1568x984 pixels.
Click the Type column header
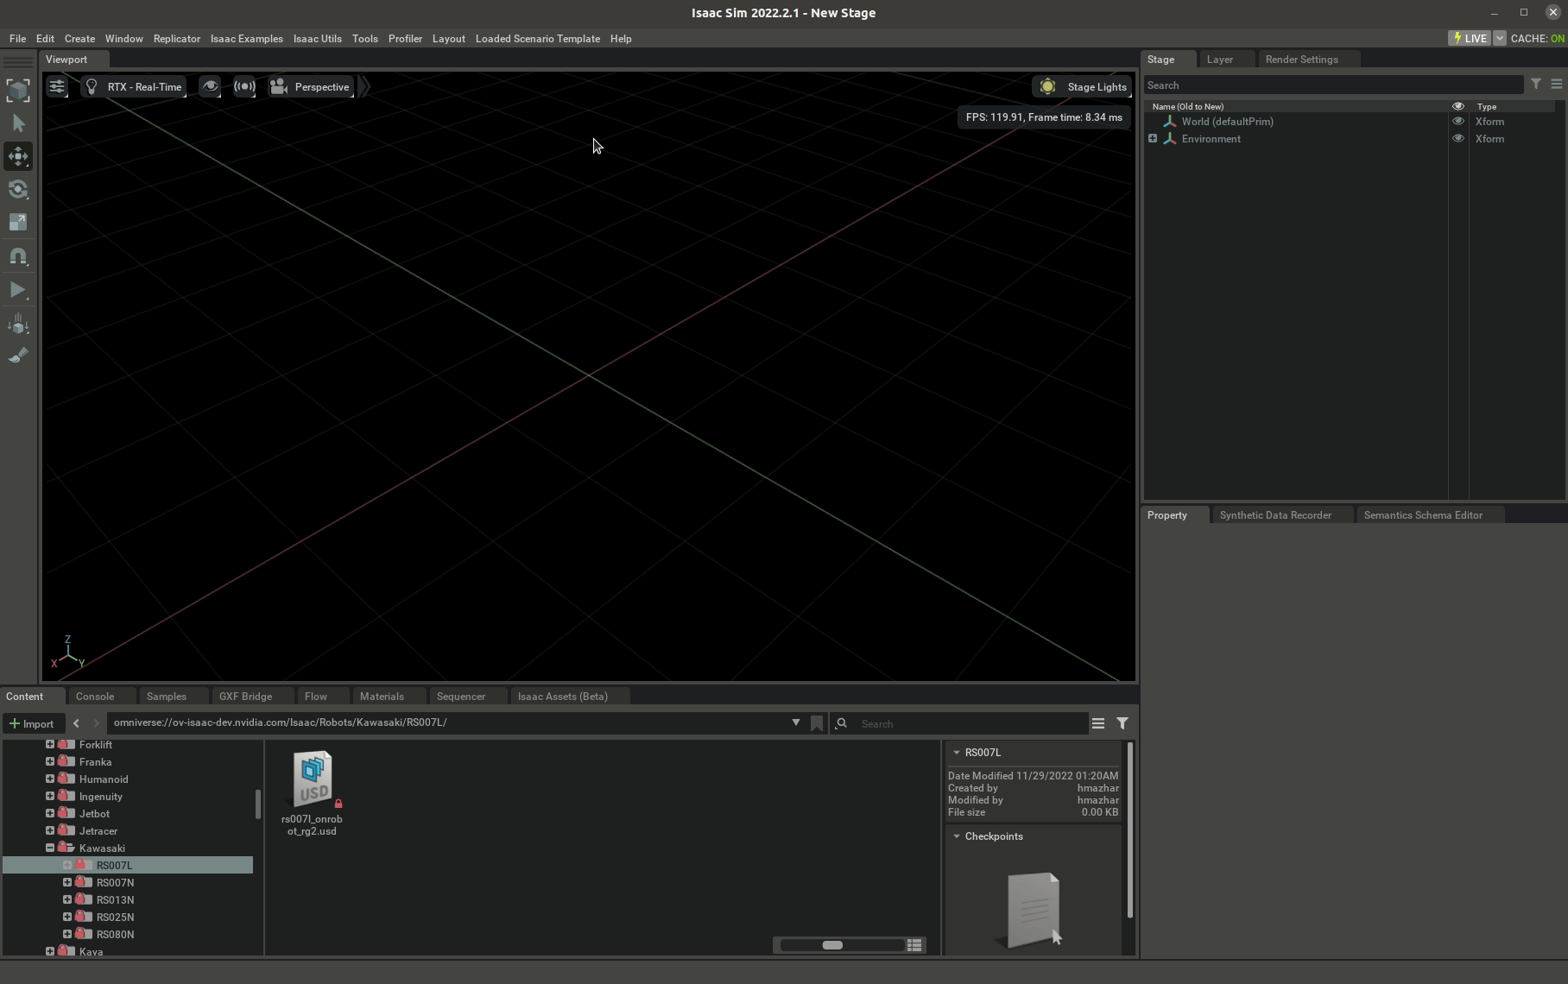click(x=1486, y=106)
